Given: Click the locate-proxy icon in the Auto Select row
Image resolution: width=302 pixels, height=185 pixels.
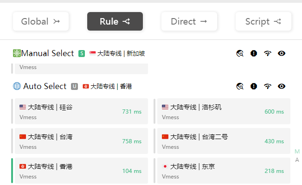Looking at the screenshot, I should click(x=240, y=86).
